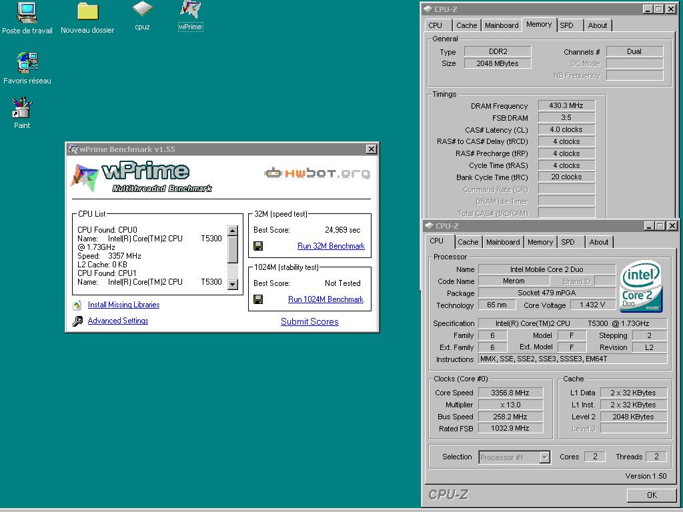This screenshot has width=683, height=512.
Task: Click CPU List scrollbar up arrow
Action: [233, 231]
